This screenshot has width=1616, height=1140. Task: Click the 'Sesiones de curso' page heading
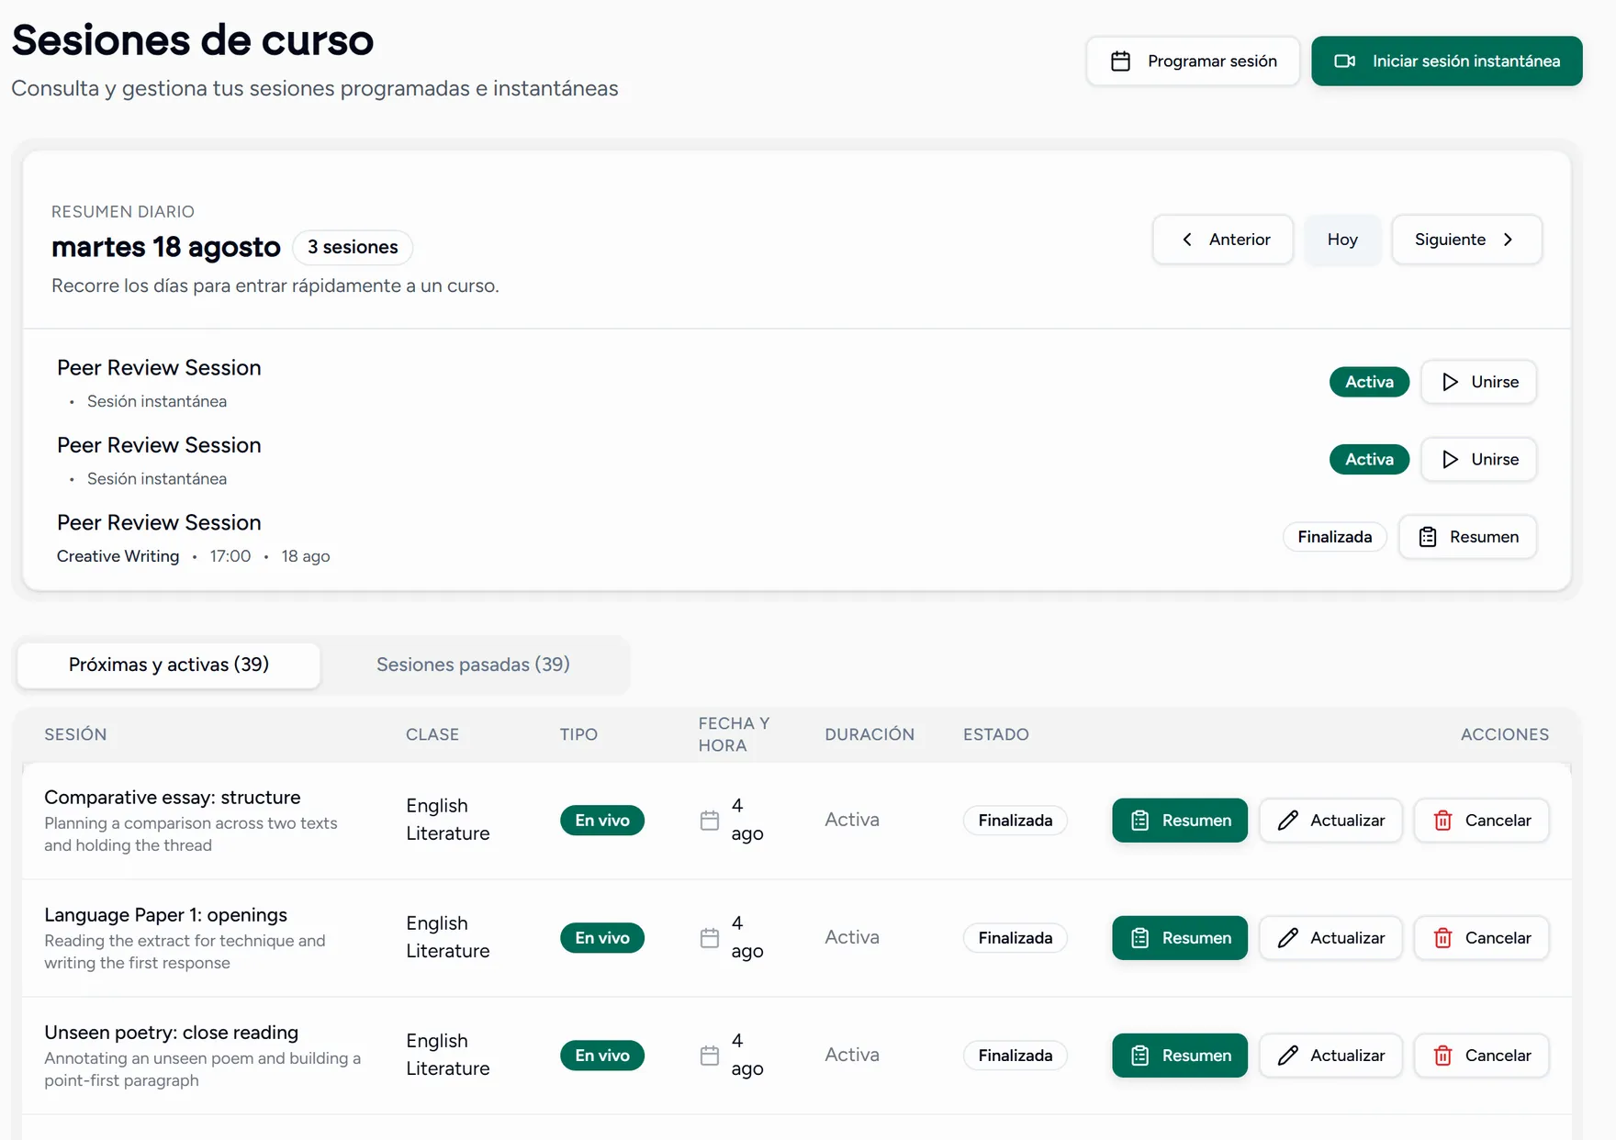tap(193, 40)
